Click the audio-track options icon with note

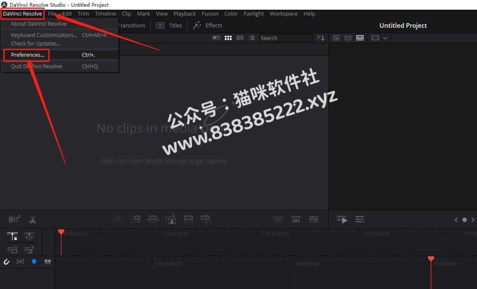tap(29, 250)
